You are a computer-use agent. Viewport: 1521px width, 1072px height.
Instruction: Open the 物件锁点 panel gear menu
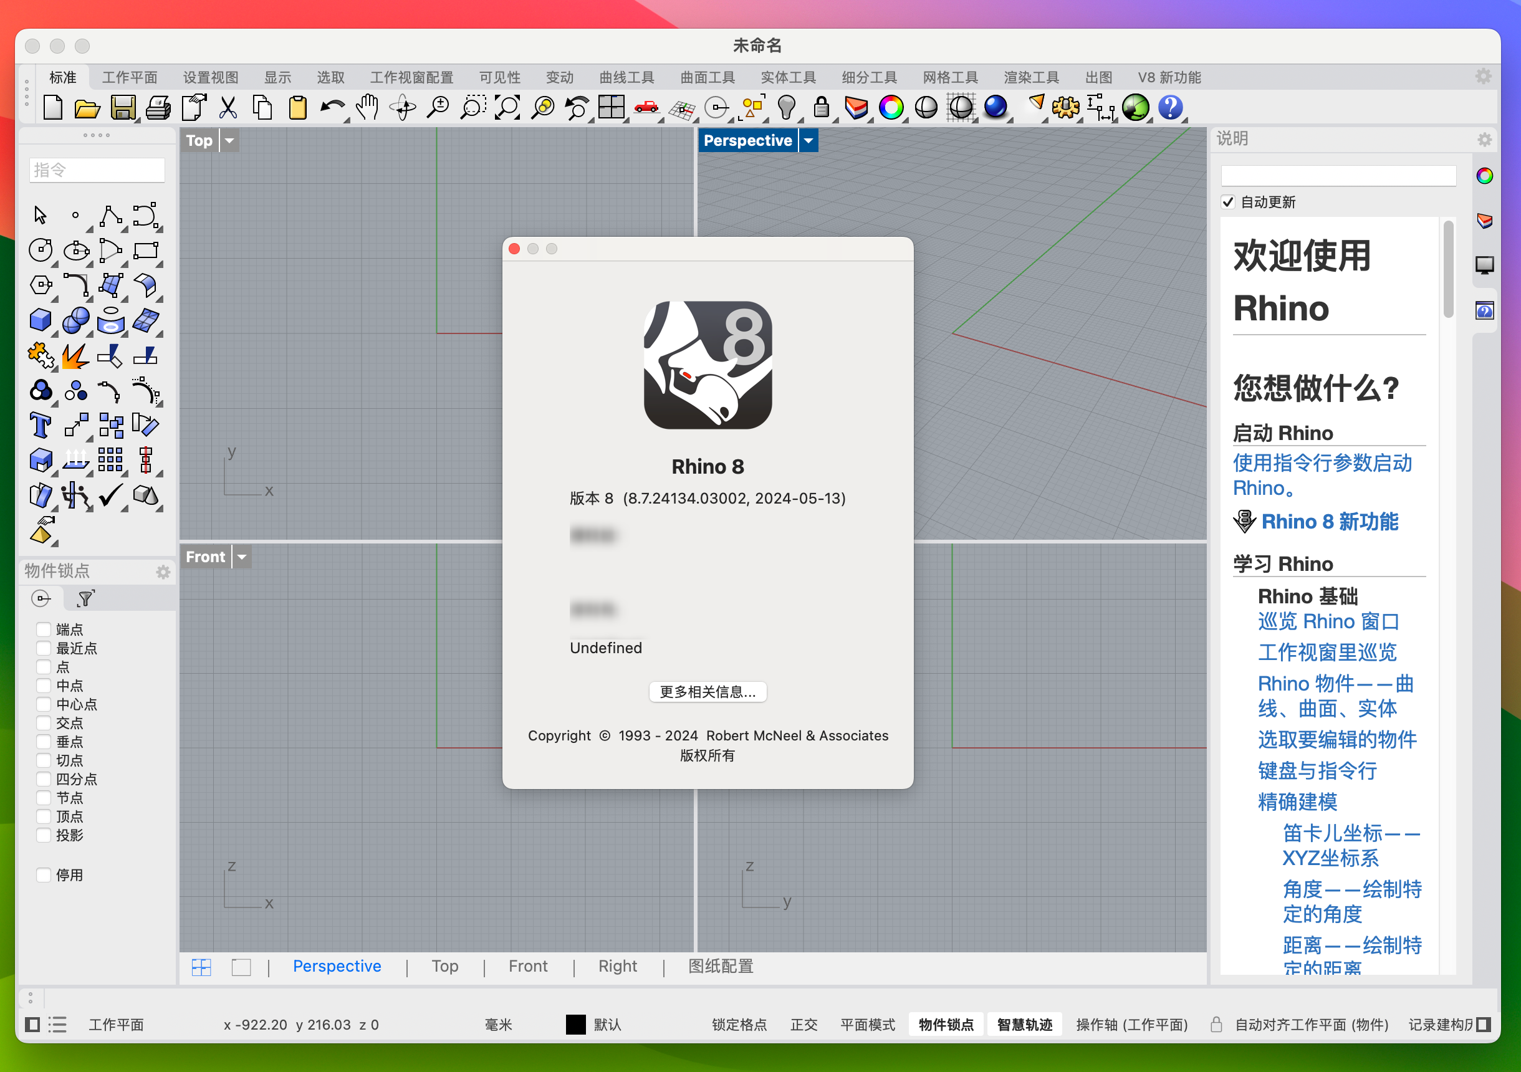[163, 572]
